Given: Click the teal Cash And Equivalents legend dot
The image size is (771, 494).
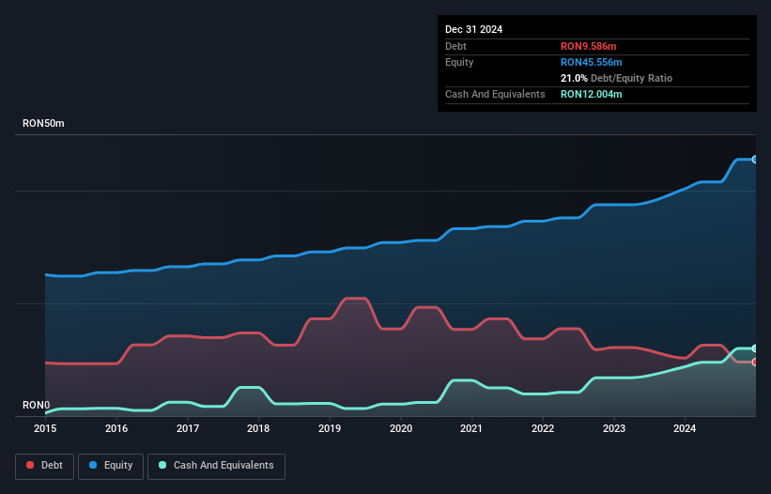Looking at the screenshot, I should (x=162, y=465).
